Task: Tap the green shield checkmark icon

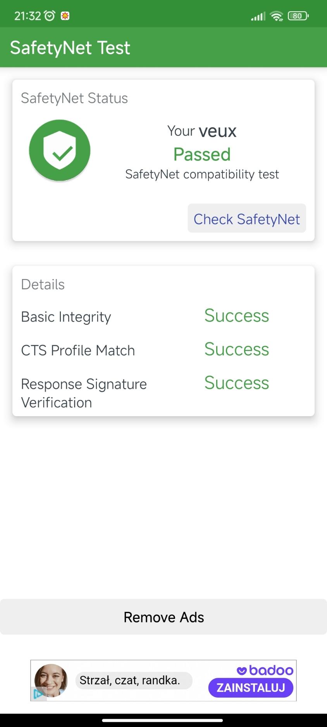Action: tap(60, 150)
